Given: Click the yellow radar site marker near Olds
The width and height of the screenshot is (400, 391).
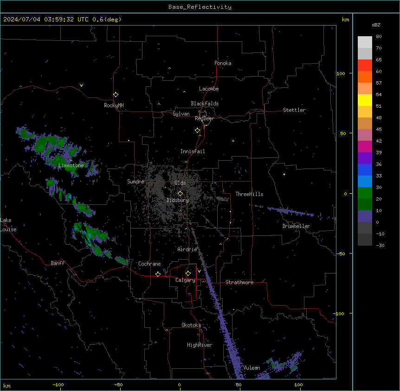Looking at the screenshot, I should click(180, 194).
